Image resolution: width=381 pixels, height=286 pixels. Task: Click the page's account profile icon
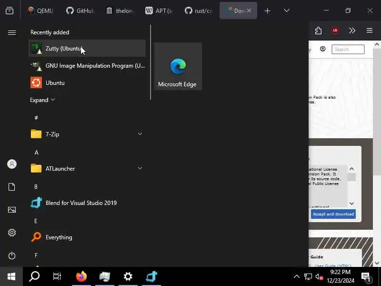323,49
